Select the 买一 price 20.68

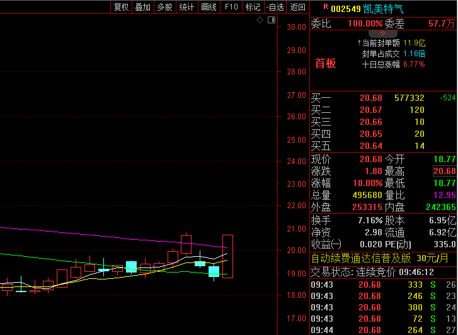click(x=371, y=98)
